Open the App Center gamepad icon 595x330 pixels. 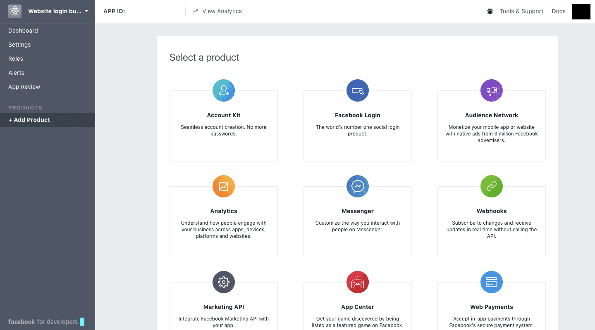point(358,282)
